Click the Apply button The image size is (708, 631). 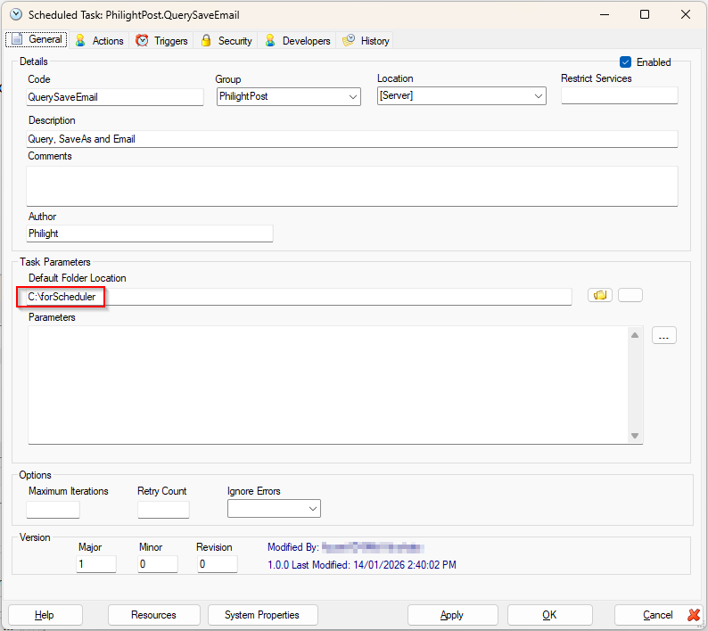[x=452, y=615]
